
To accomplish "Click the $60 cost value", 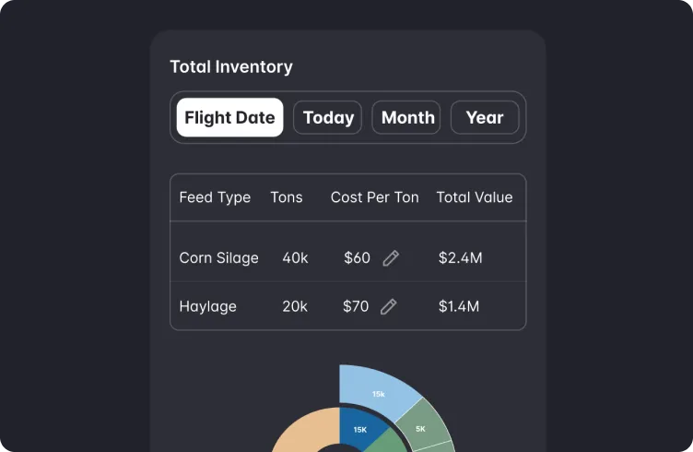I will [x=358, y=258].
